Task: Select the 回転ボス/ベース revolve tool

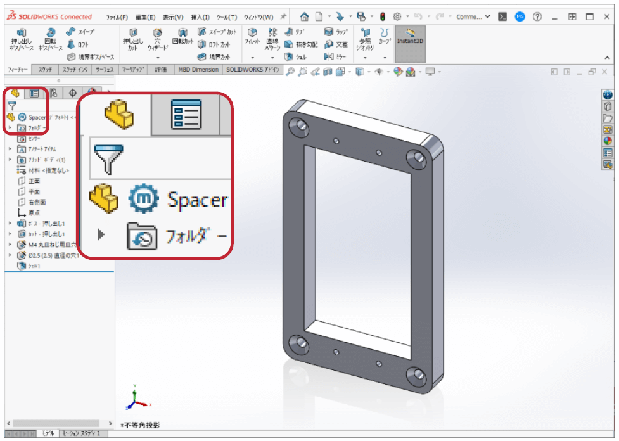Action: point(50,39)
